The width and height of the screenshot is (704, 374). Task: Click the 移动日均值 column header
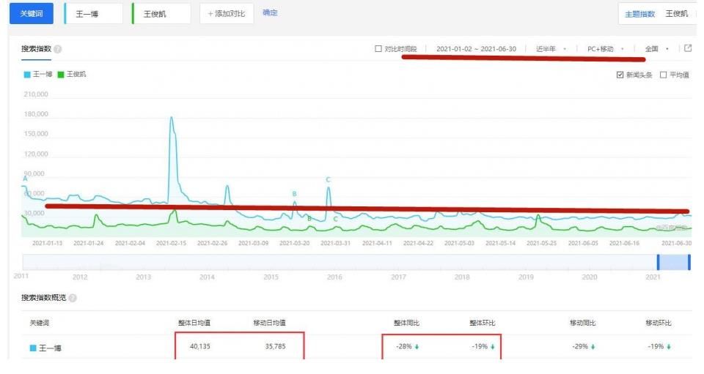[x=269, y=323]
